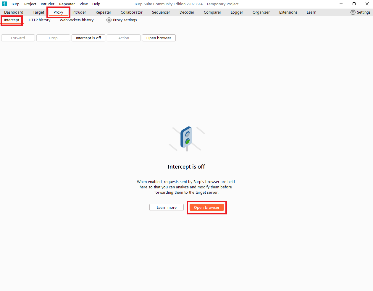373x291 pixels.
Task: Toggle the 'Intercept is off' button
Action: click(88, 38)
